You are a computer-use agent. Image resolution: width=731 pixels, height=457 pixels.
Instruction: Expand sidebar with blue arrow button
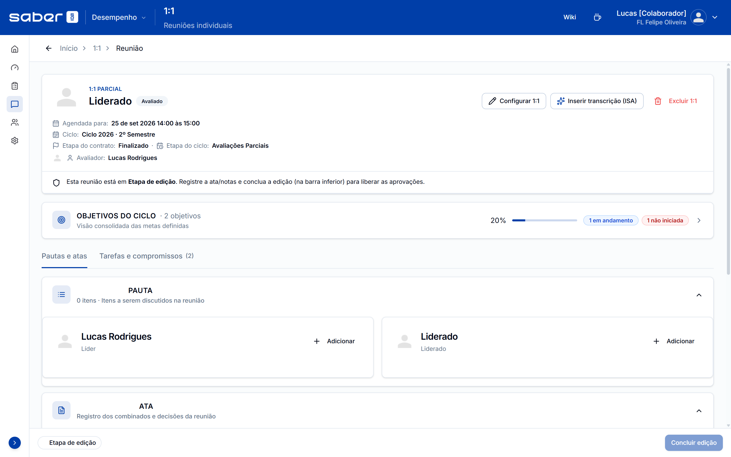[14, 443]
